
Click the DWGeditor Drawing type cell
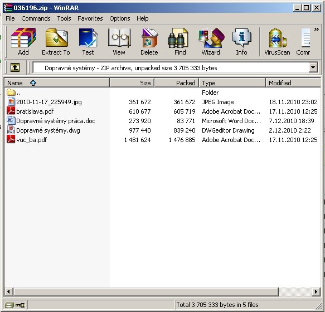coord(228,130)
